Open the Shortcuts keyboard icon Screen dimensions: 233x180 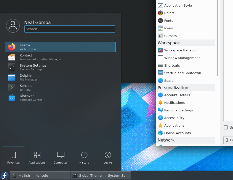[x=160, y=65]
